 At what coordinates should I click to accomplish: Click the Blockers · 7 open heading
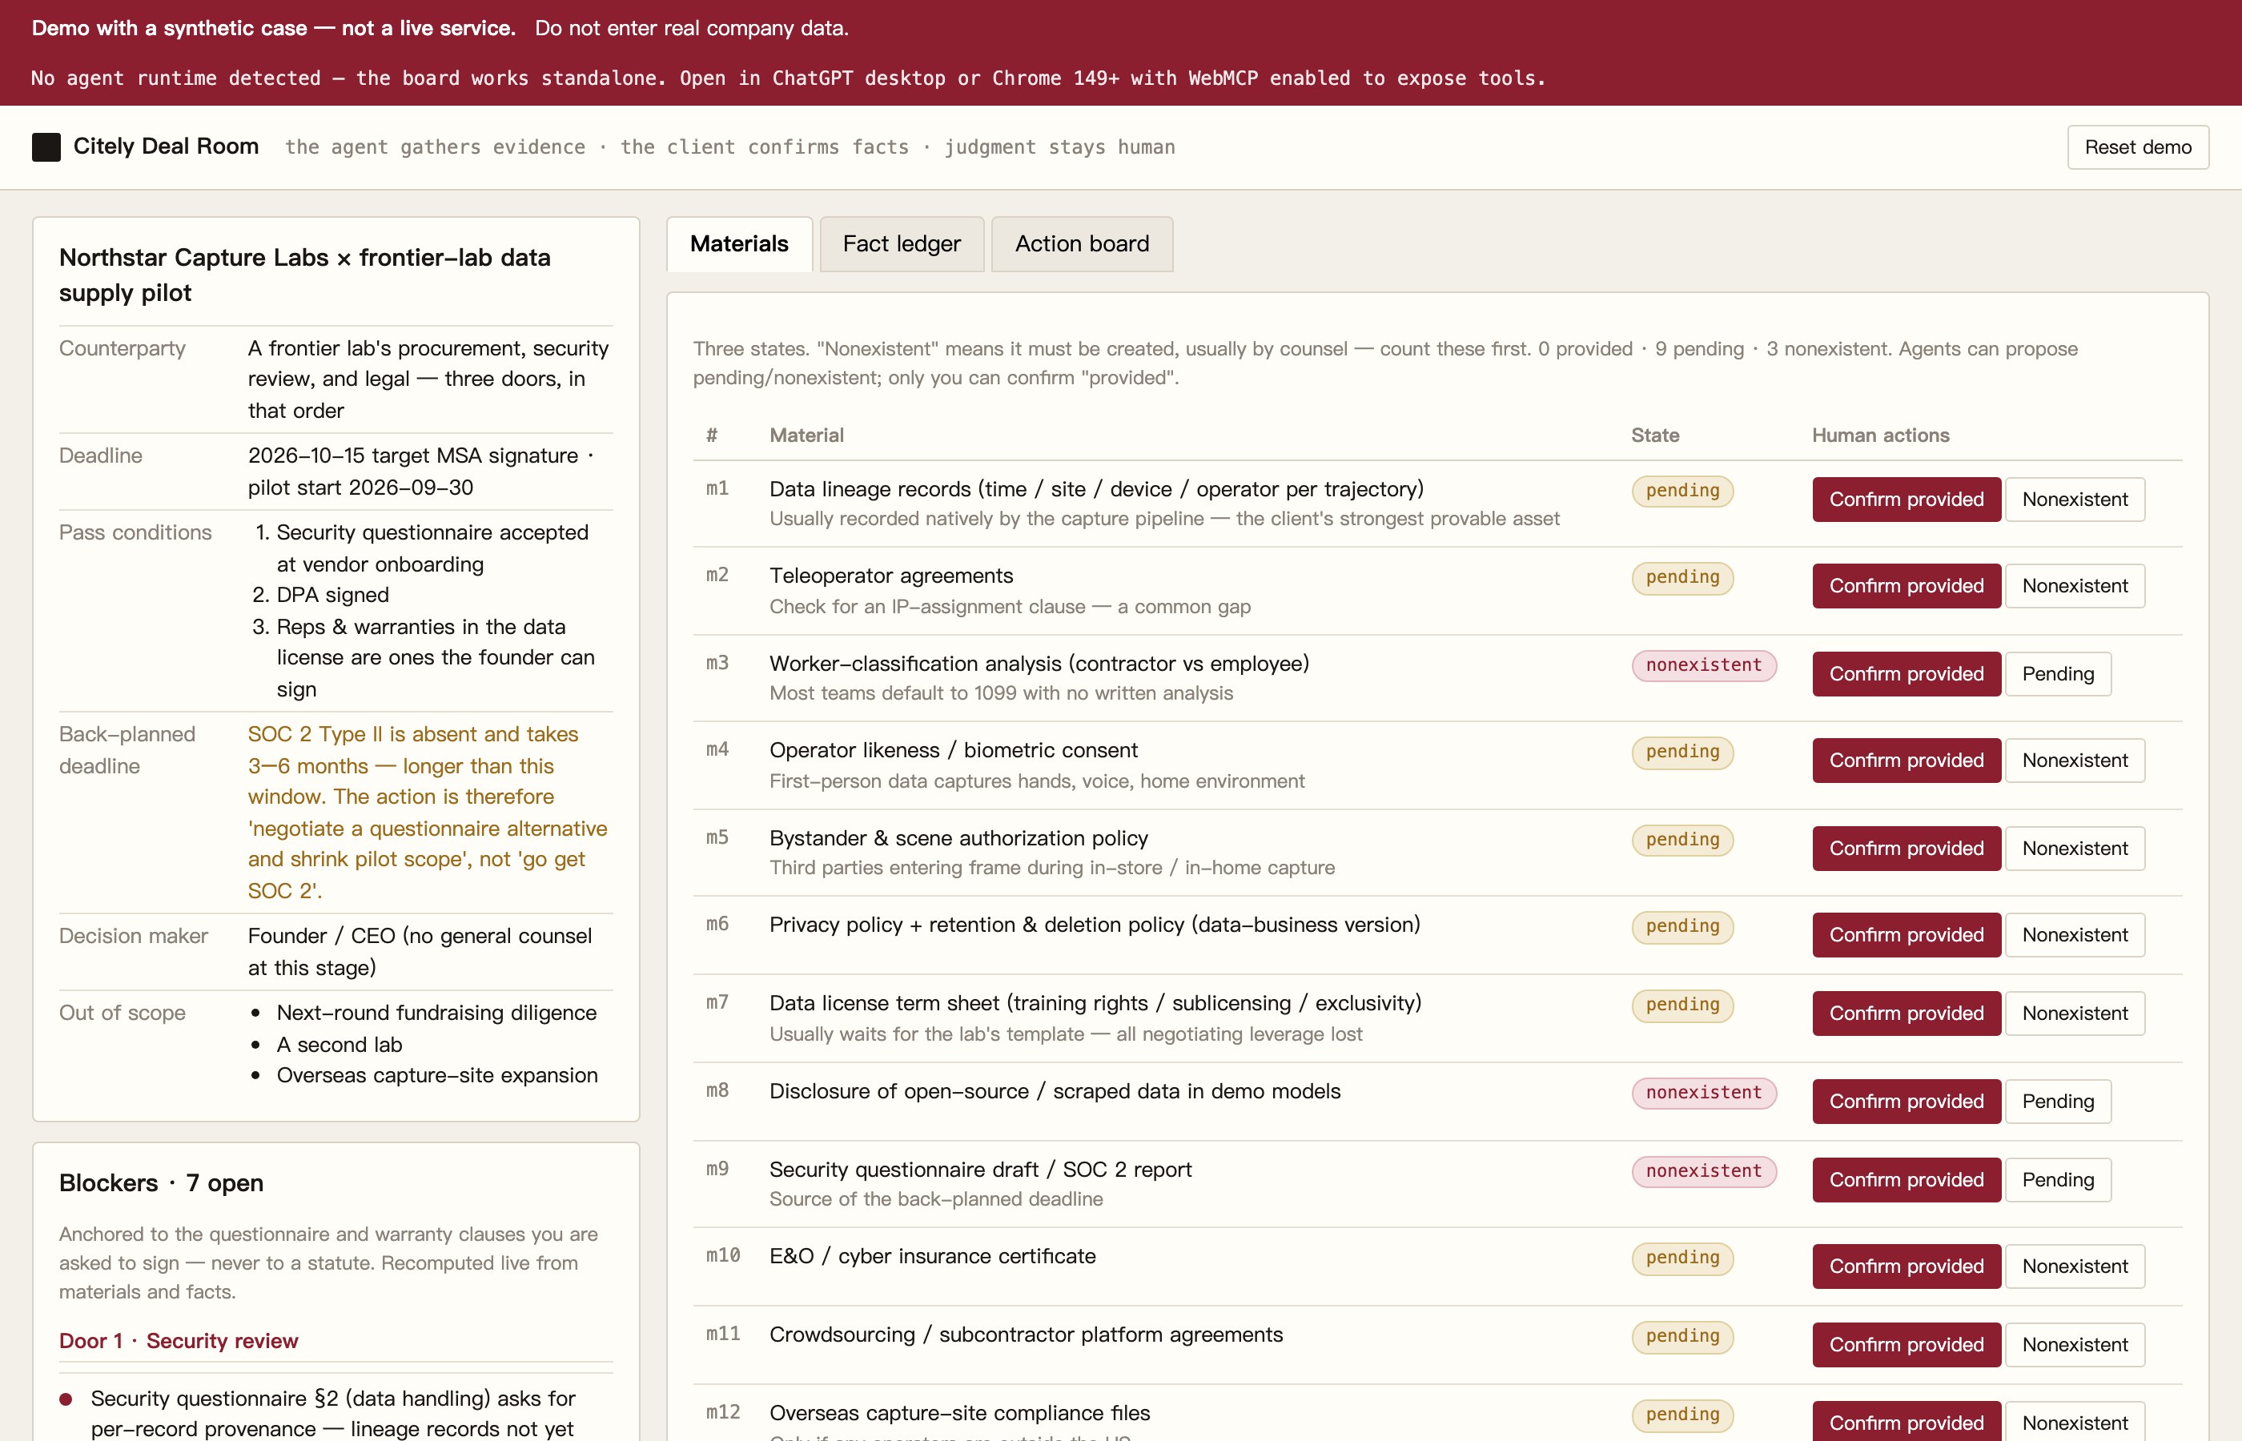click(161, 1182)
